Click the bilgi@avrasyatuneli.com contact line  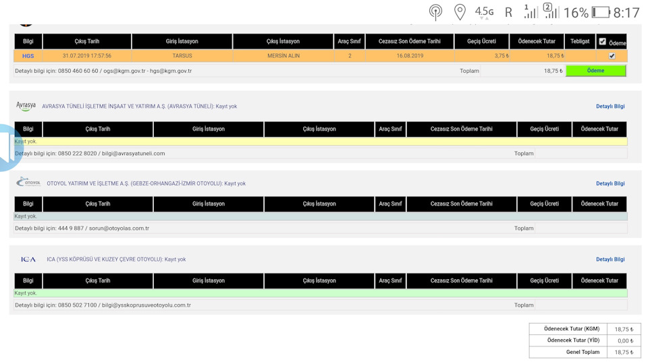pos(90,153)
